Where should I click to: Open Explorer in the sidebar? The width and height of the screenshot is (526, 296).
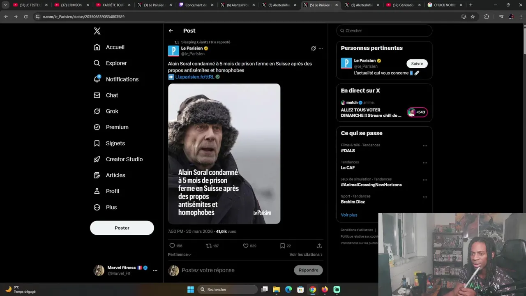(110, 63)
